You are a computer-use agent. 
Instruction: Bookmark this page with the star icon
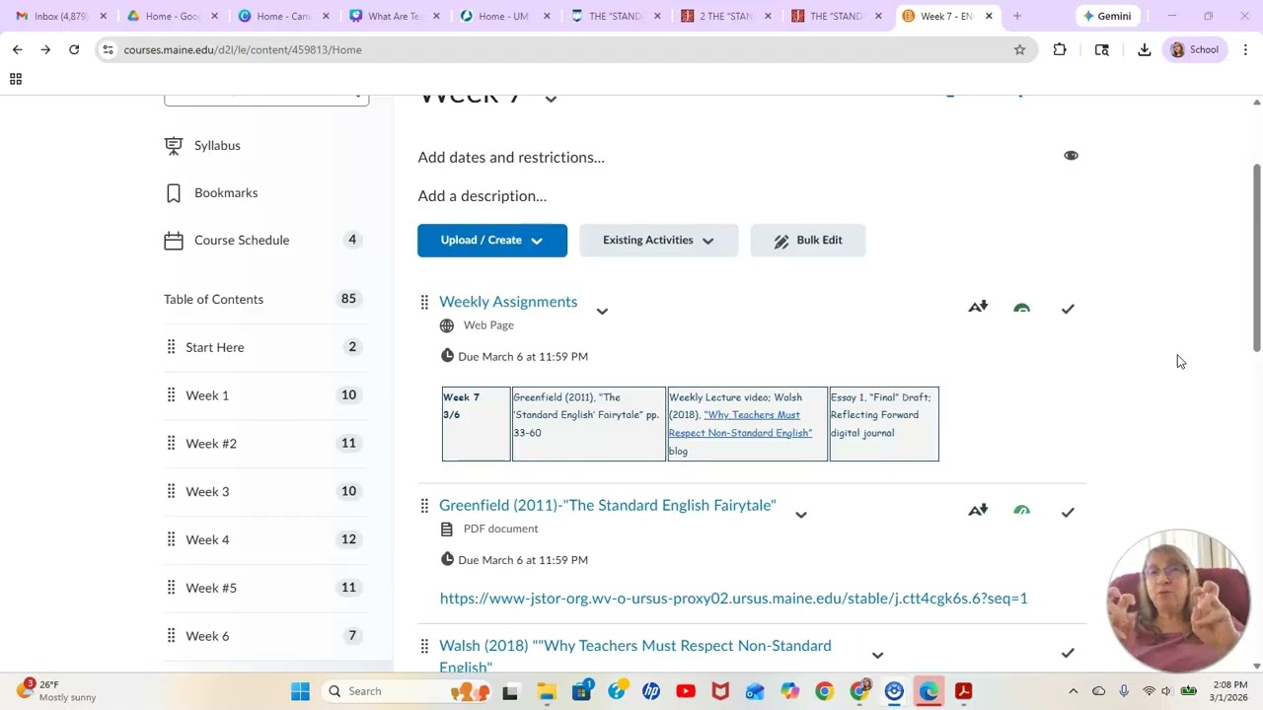[1019, 49]
